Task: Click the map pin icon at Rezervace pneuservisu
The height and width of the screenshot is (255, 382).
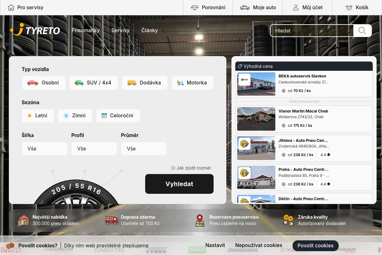Action: click(x=200, y=220)
